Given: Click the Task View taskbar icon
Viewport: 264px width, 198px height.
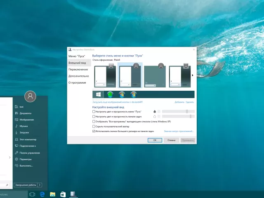Looking at the screenshot, I should click(x=32, y=194).
